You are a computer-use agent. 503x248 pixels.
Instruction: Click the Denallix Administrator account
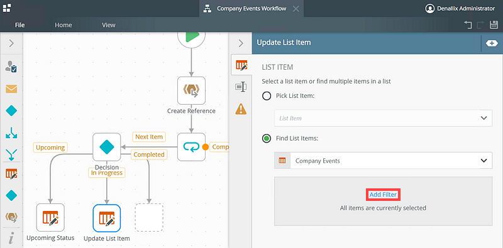pyautogui.click(x=460, y=9)
